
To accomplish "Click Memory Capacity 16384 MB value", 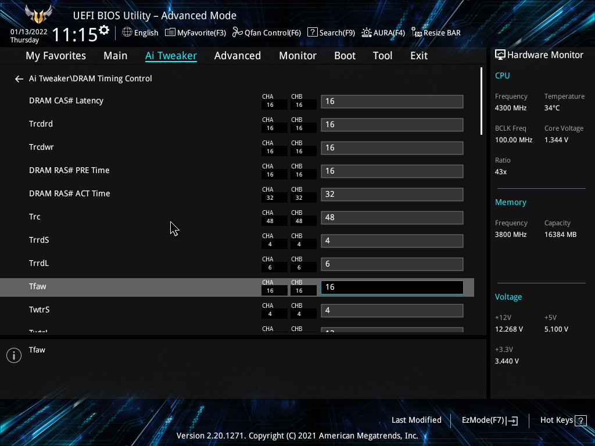I will (x=561, y=235).
